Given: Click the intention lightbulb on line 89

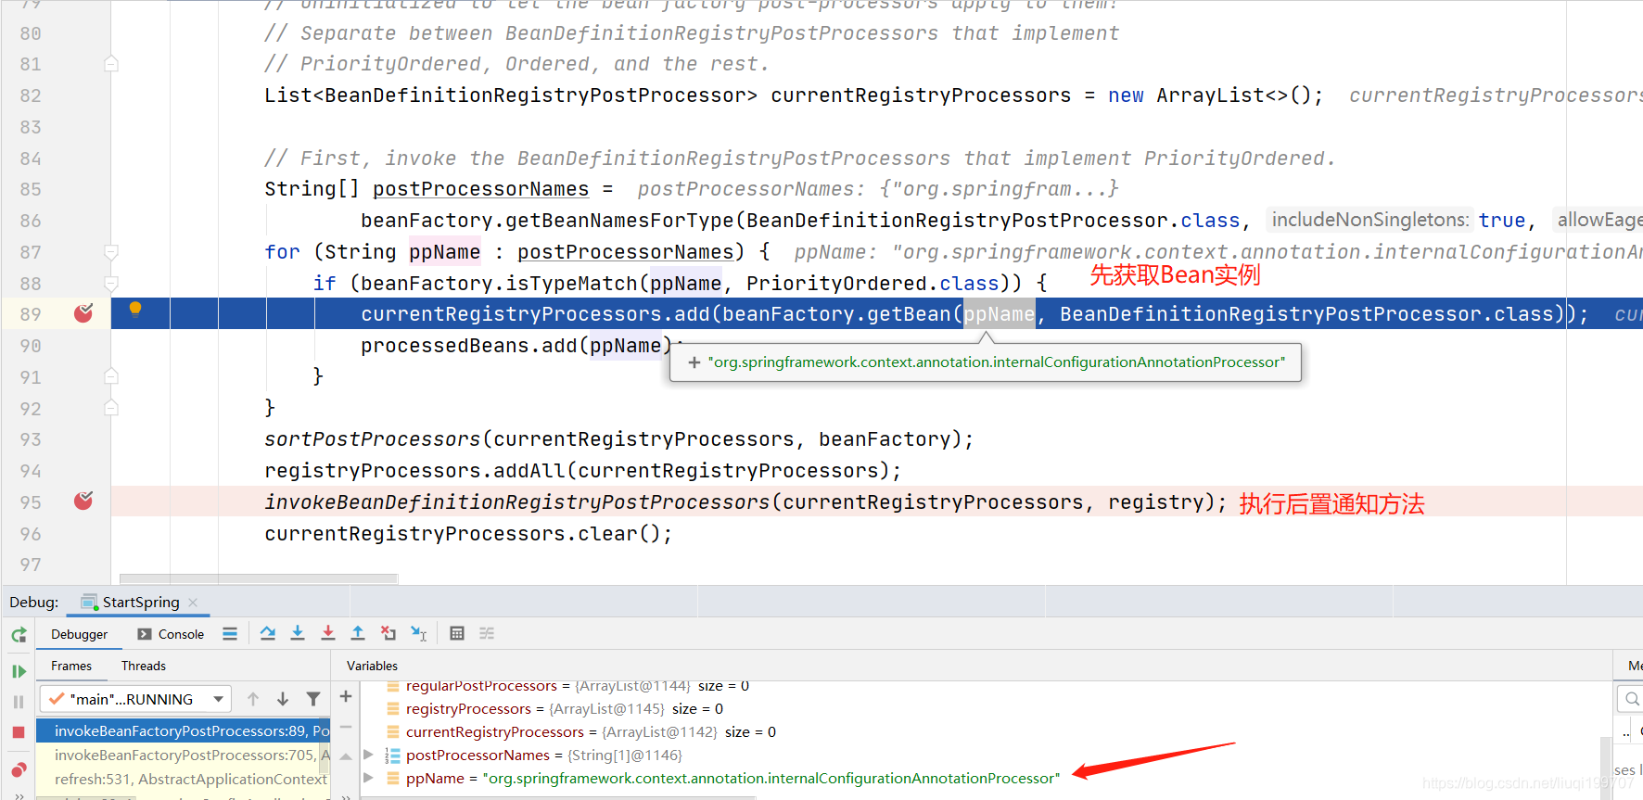Looking at the screenshot, I should click(x=135, y=309).
